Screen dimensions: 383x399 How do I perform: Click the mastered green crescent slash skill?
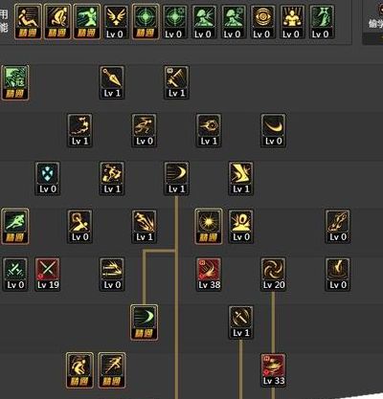coord(144,322)
